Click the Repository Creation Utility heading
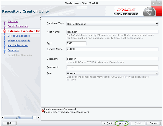This screenshot has width=163, height=126. click(25, 11)
